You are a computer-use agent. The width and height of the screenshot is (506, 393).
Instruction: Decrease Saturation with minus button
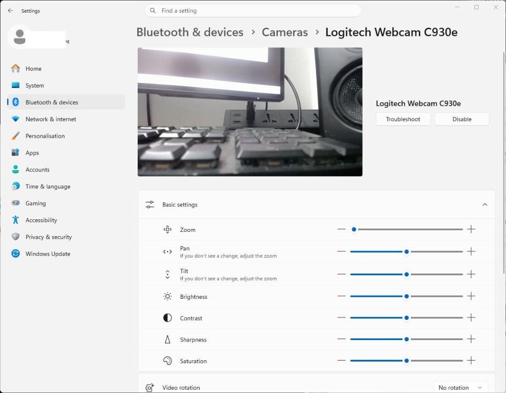coord(342,360)
